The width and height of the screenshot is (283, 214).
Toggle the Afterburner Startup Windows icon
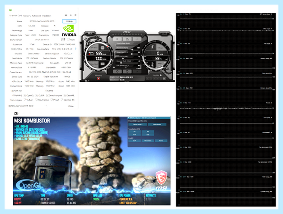tap(99, 78)
